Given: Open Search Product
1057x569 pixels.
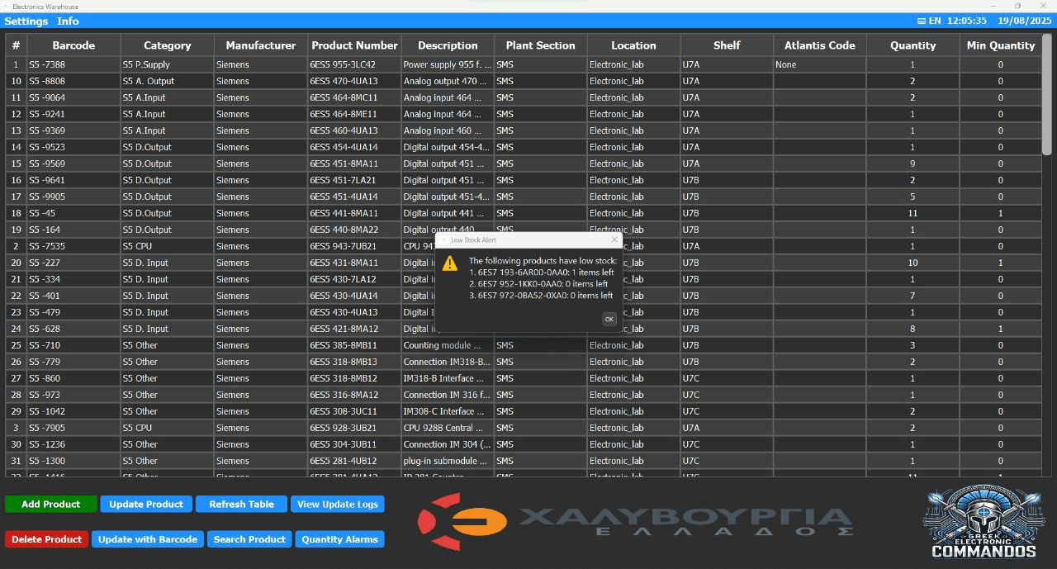Looking at the screenshot, I should pos(249,539).
